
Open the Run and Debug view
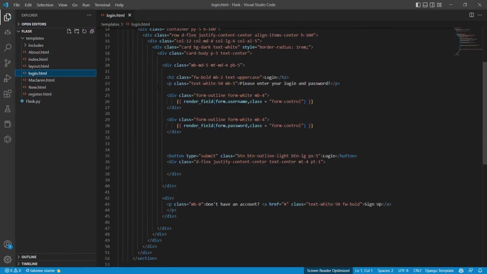coord(7,78)
